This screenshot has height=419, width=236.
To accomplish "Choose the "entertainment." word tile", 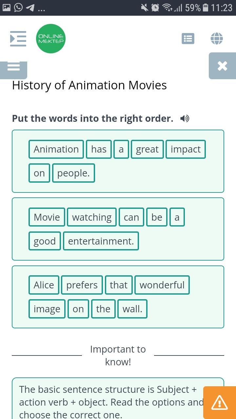I will point(101,241).
